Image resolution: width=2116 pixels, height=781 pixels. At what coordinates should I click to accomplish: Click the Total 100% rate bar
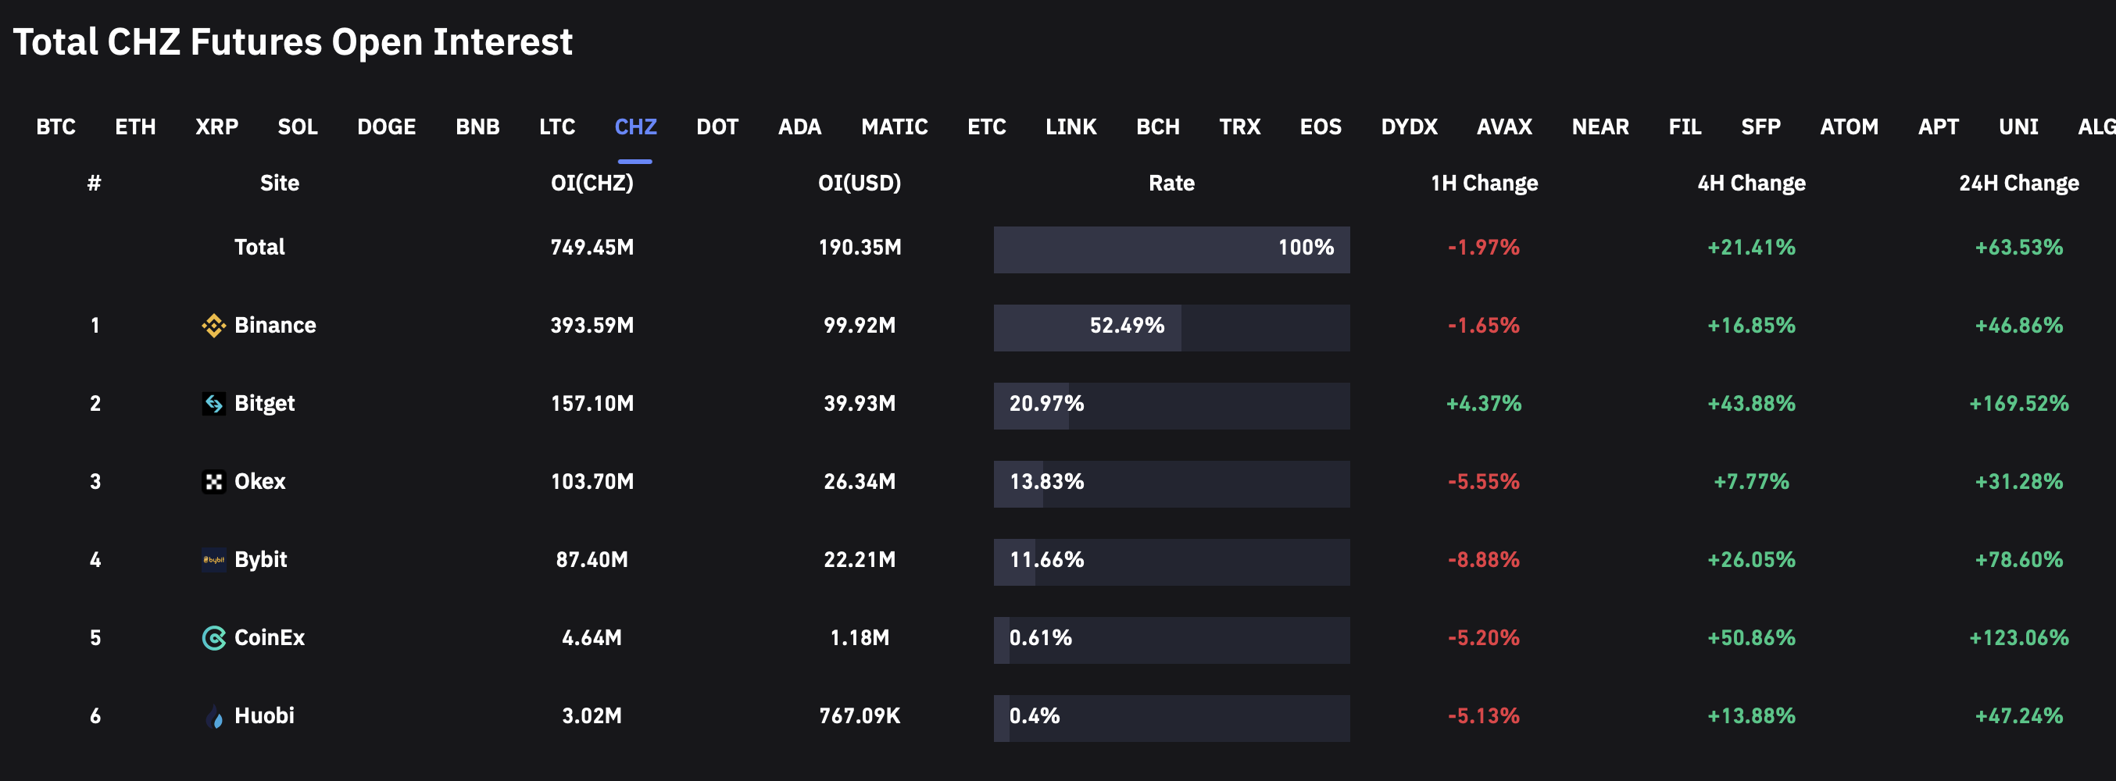tap(1171, 249)
